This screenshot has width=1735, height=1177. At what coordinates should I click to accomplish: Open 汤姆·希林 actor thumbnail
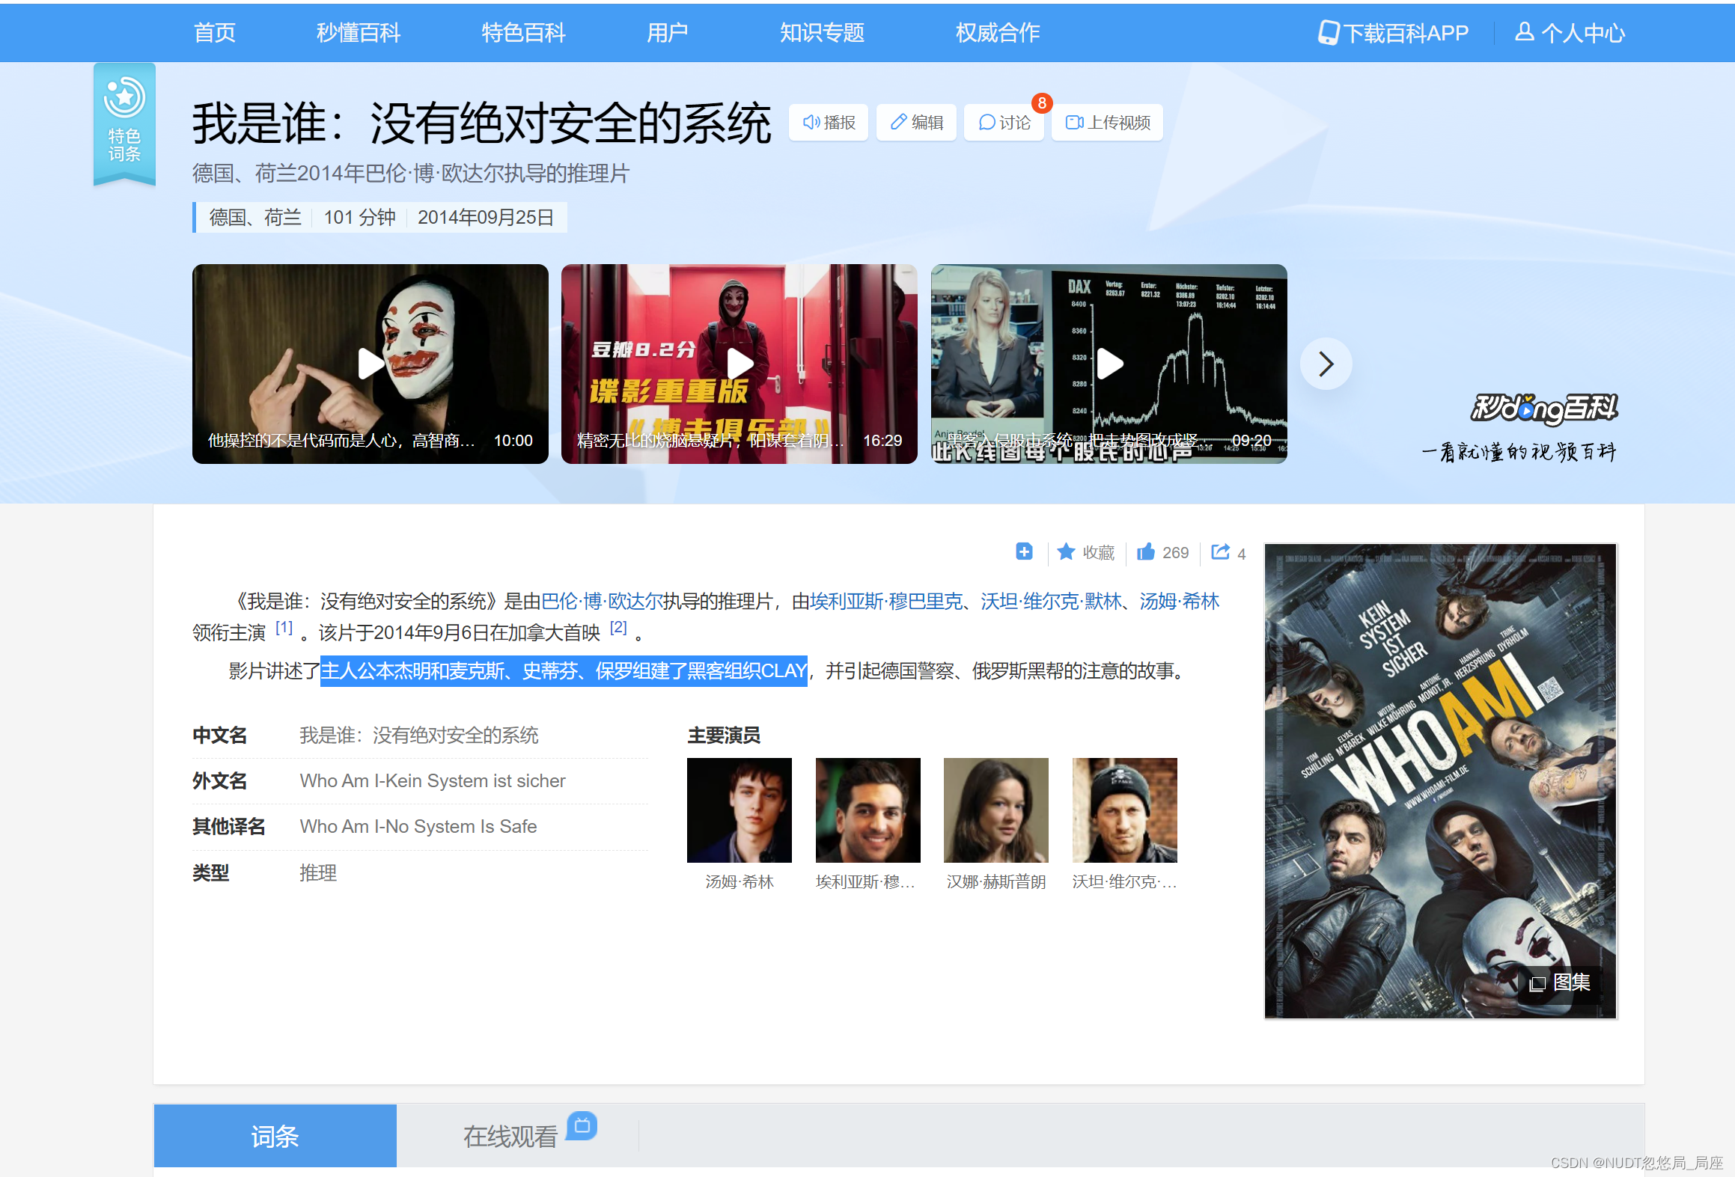tap(739, 811)
